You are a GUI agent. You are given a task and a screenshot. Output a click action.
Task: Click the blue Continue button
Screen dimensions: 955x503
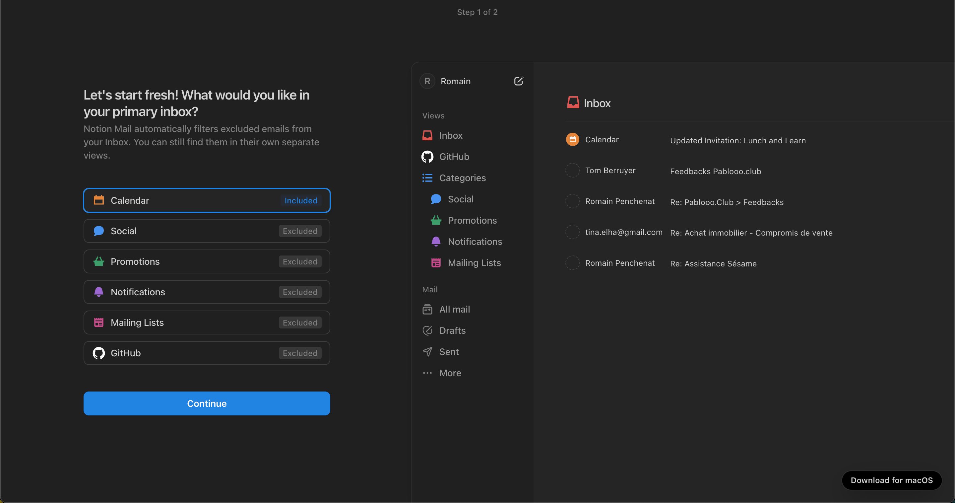click(x=207, y=403)
